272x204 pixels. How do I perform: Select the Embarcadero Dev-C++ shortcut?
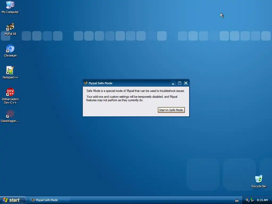pos(10,96)
